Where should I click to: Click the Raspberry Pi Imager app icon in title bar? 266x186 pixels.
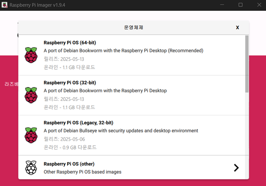(4, 5)
